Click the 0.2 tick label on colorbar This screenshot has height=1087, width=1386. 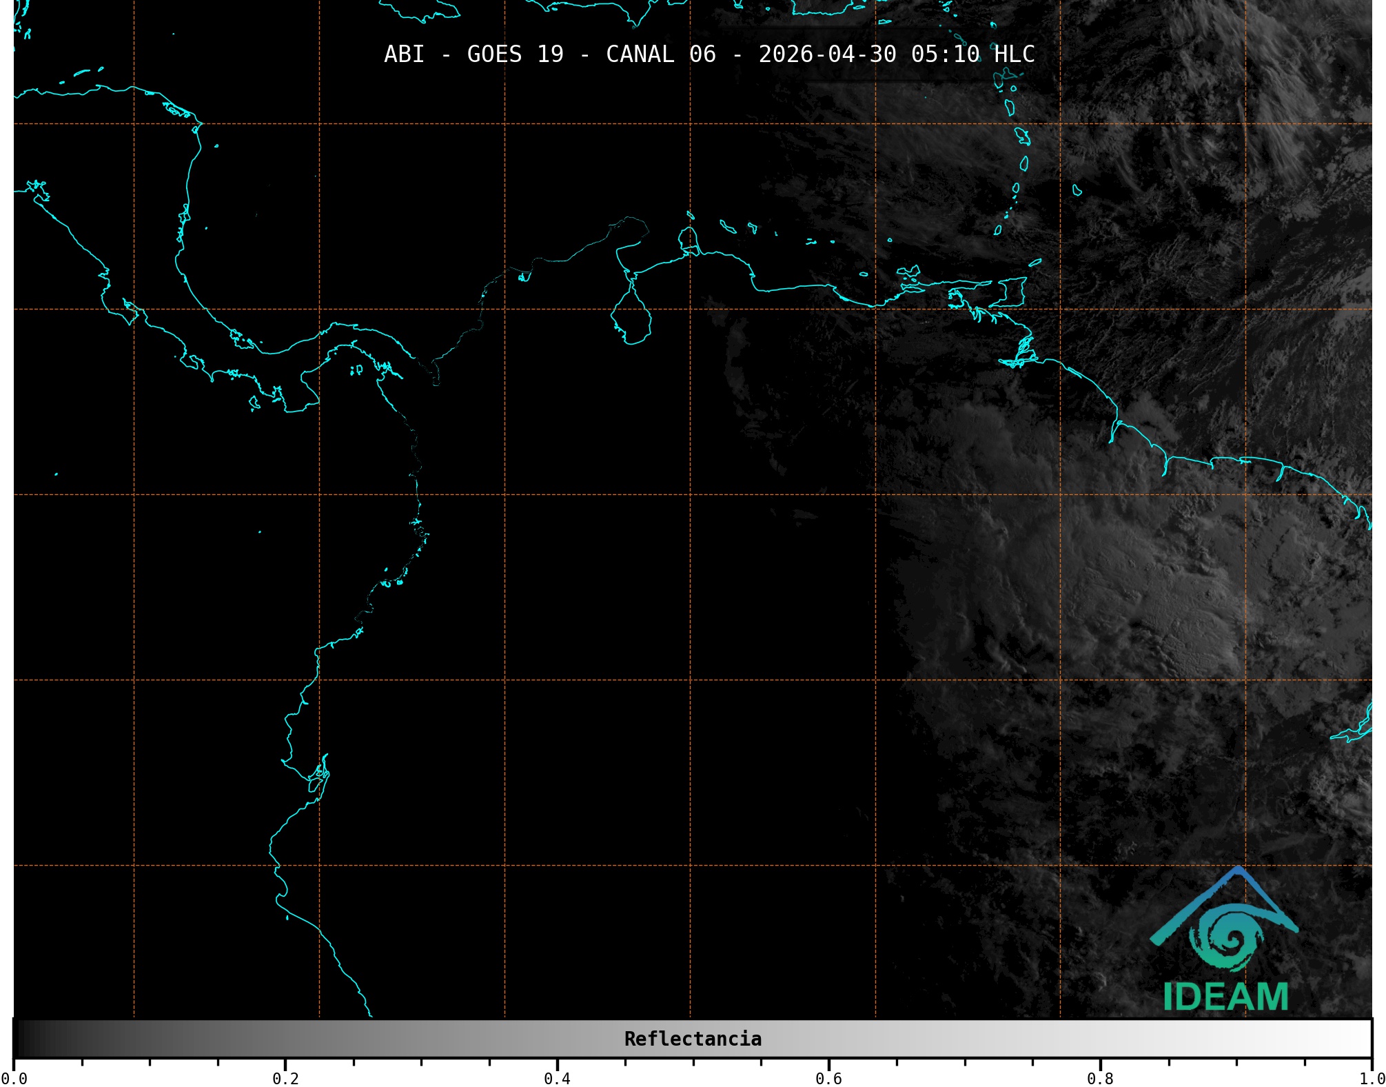pos(285,1079)
